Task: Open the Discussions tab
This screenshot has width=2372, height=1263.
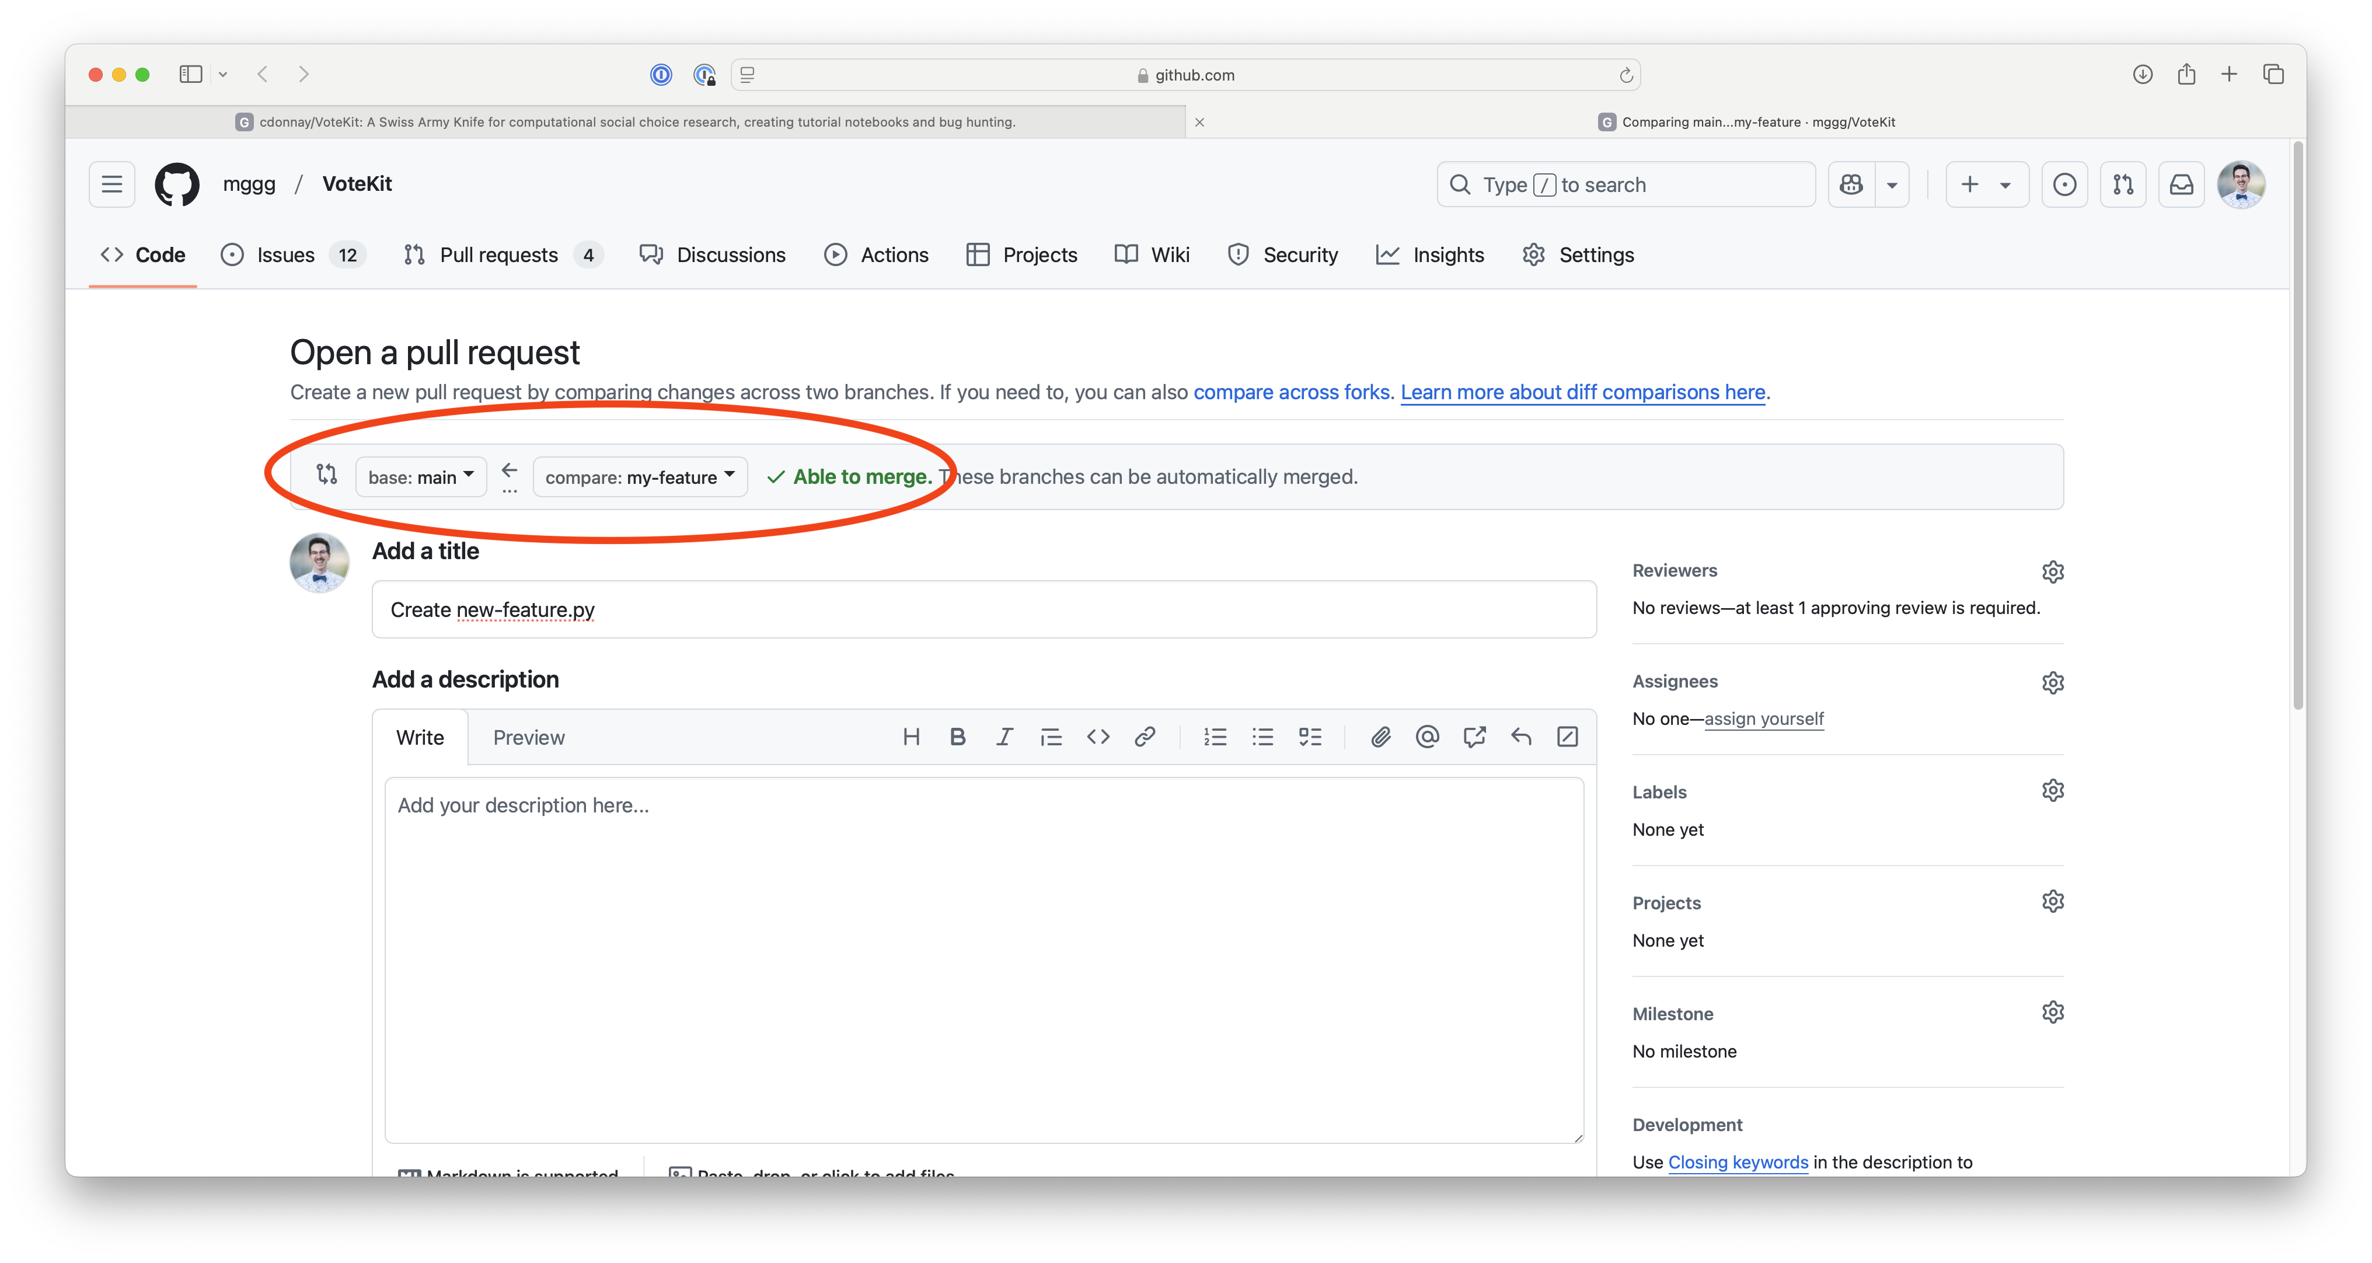Action: tap(713, 255)
